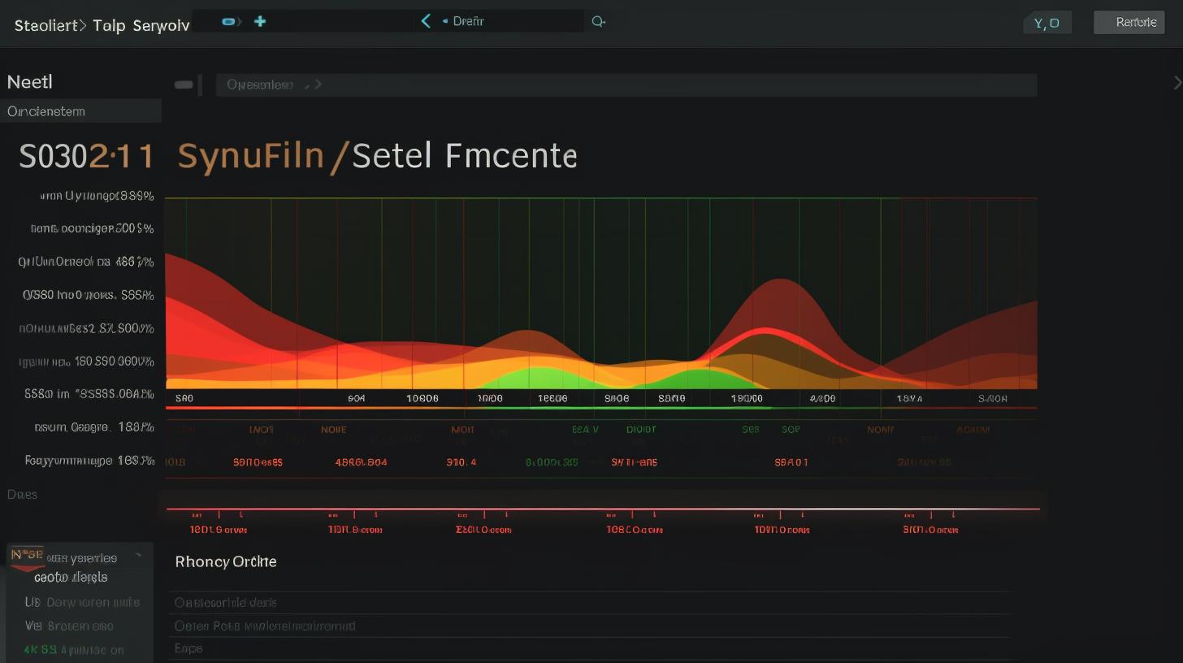Select the blue pill ticker icon beside the plus

(x=228, y=20)
